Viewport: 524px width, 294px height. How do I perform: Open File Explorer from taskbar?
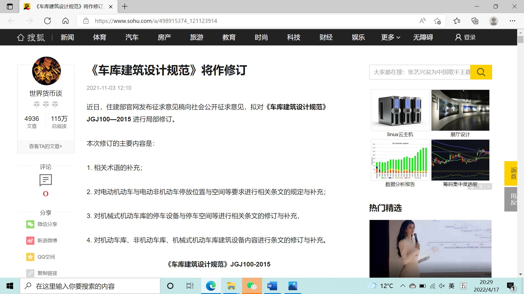coord(231,286)
